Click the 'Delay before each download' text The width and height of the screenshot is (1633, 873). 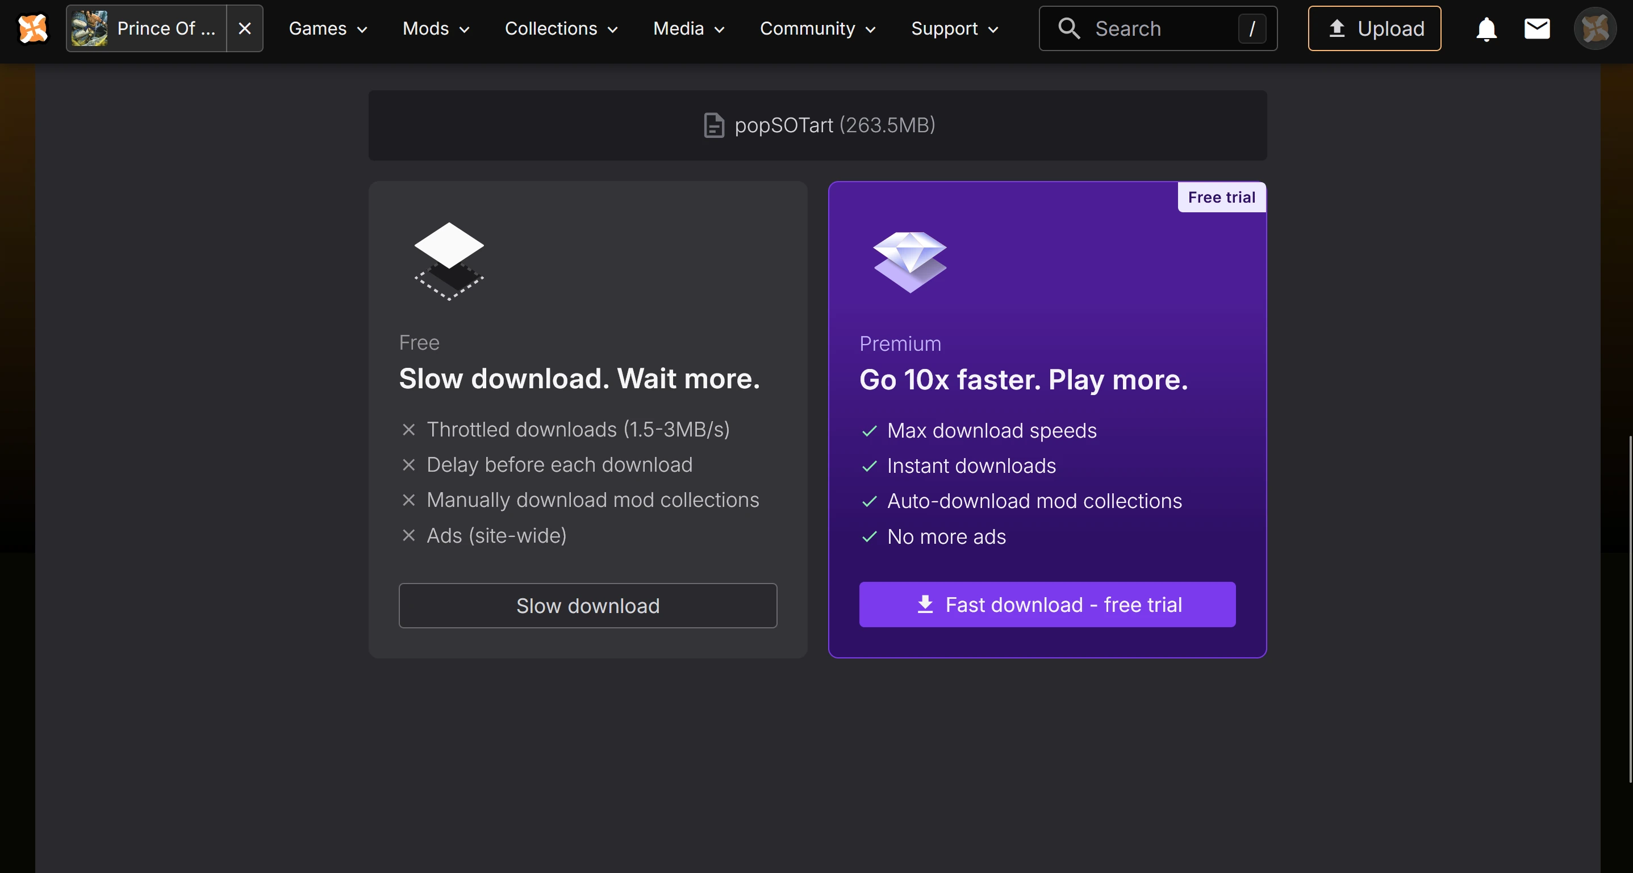coord(559,465)
